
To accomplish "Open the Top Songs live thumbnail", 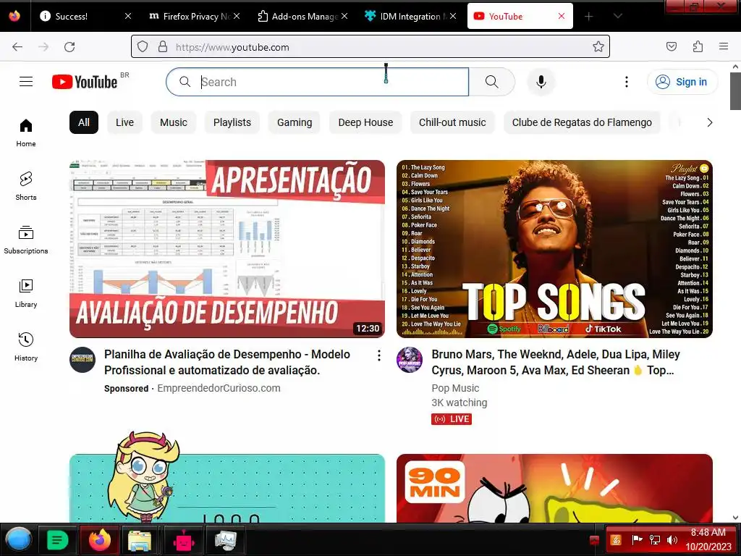I will point(554,249).
